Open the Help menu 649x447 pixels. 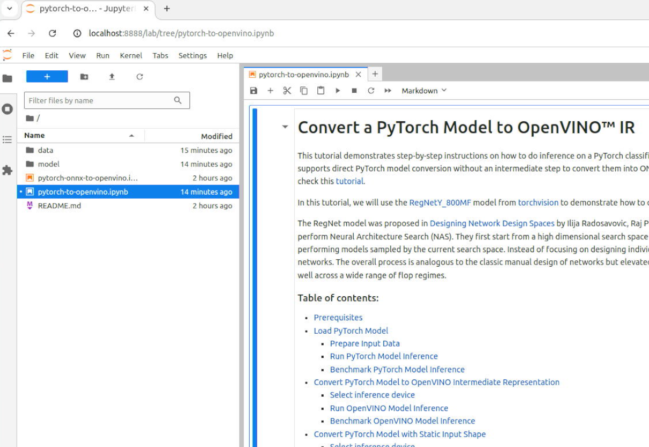point(225,55)
